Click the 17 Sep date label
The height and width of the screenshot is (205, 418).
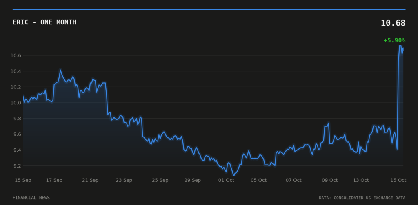point(54,180)
